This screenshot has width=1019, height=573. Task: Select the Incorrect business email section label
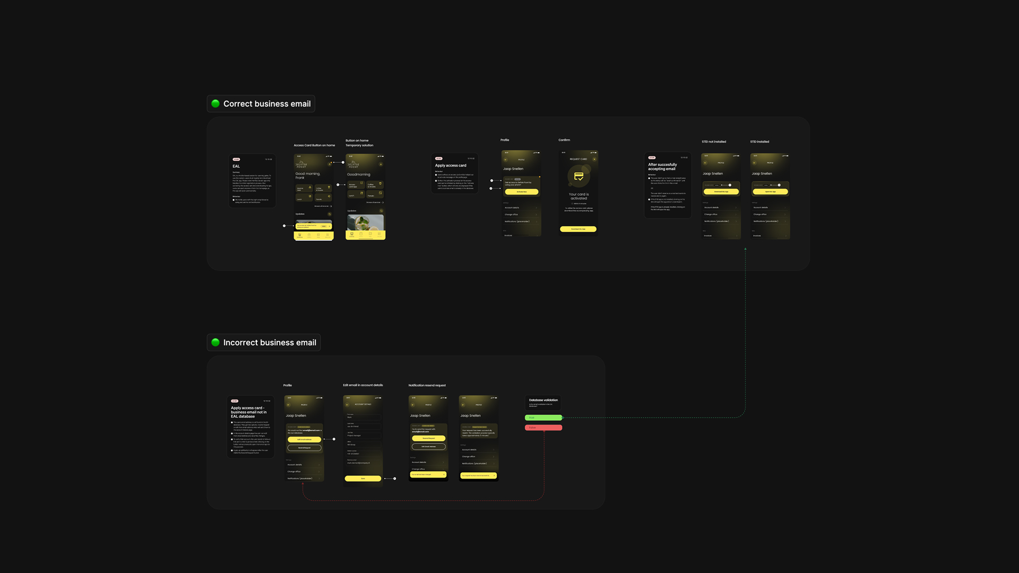pos(270,343)
